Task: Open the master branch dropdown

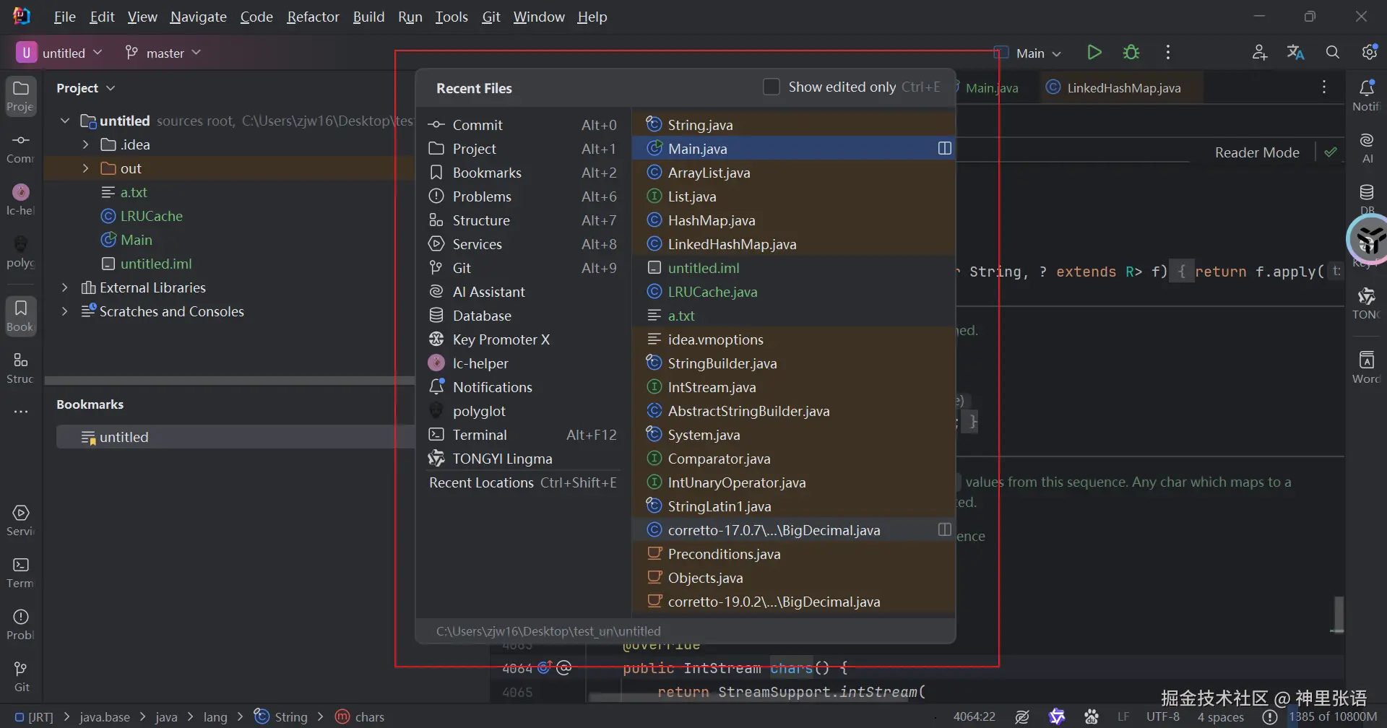Action: (x=163, y=53)
